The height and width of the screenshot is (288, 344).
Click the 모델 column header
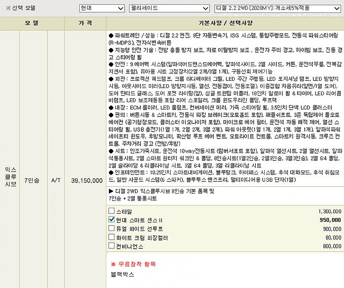point(32,23)
